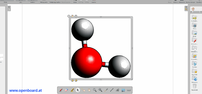Choose the pointing-finger Interact tool
This screenshot has height=94, width=202.
83,90
